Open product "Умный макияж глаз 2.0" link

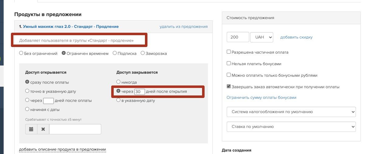click(x=71, y=27)
